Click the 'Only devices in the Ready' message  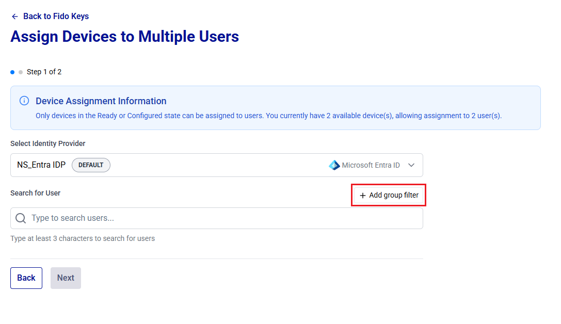click(269, 116)
